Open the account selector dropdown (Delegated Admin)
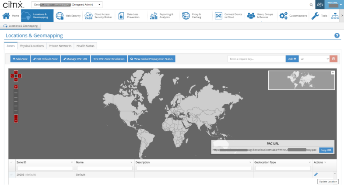This screenshot has height=185, width=344. (x=67, y=5)
